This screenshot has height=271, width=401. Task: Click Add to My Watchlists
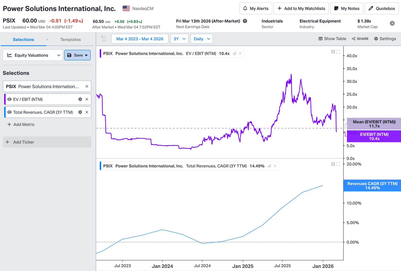point(301,8)
